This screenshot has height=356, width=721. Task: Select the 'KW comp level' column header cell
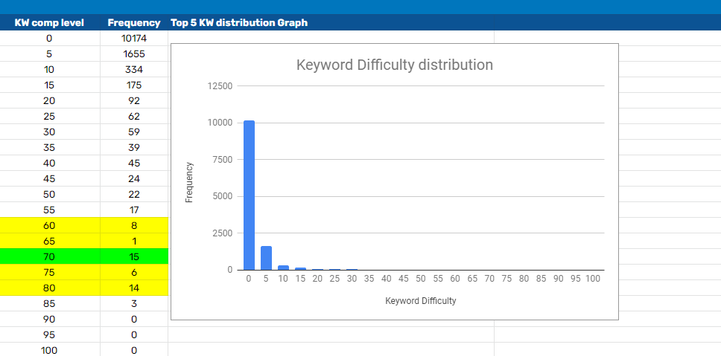49,22
